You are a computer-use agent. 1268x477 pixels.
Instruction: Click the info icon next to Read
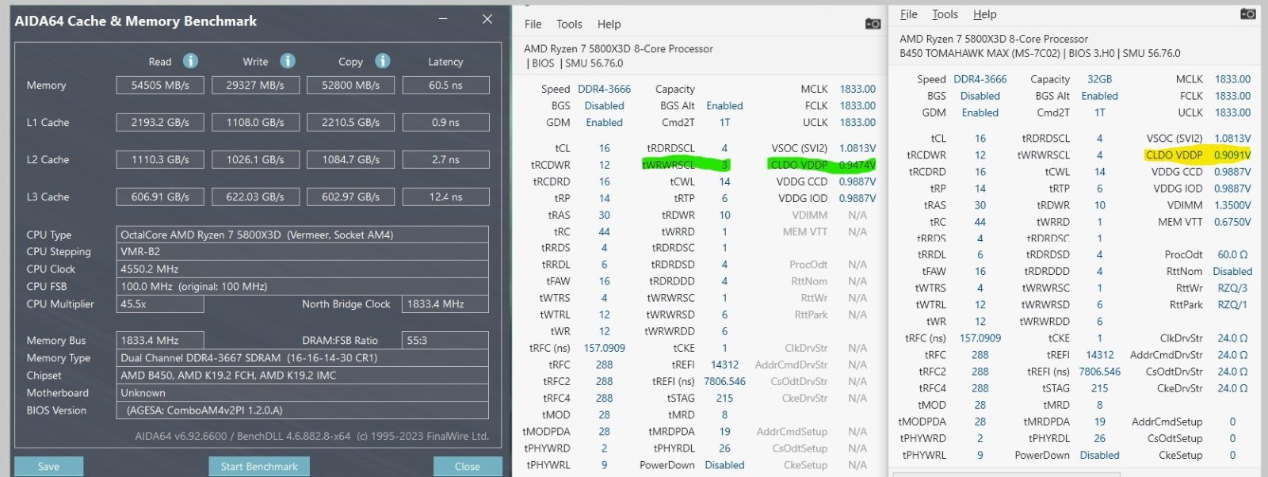tap(190, 61)
